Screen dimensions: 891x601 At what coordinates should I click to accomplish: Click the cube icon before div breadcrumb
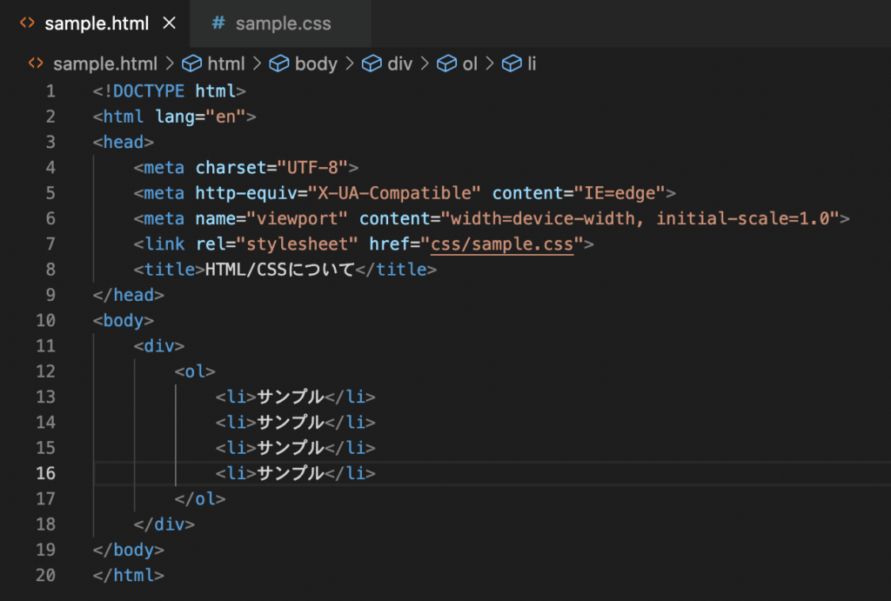[x=372, y=63]
